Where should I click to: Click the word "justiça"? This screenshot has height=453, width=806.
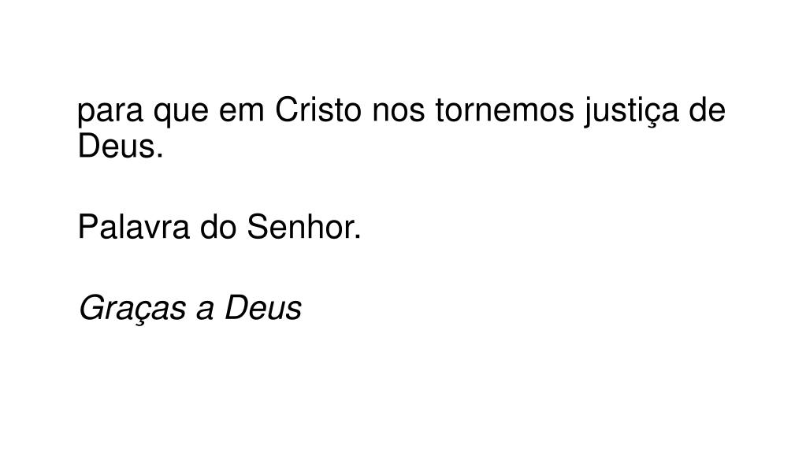pos(631,112)
